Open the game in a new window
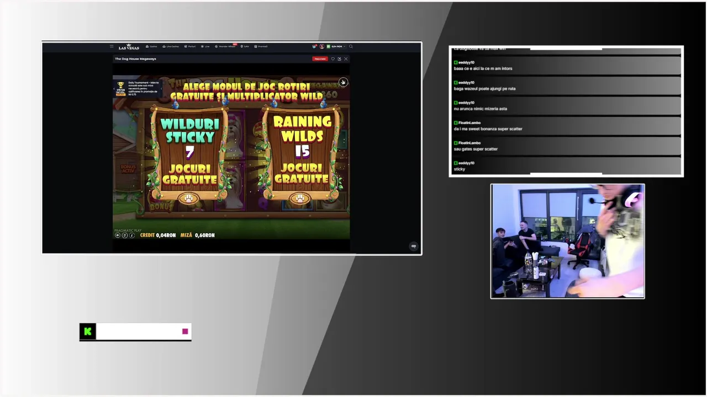The width and height of the screenshot is (707, 397). [x=339, y=59]
